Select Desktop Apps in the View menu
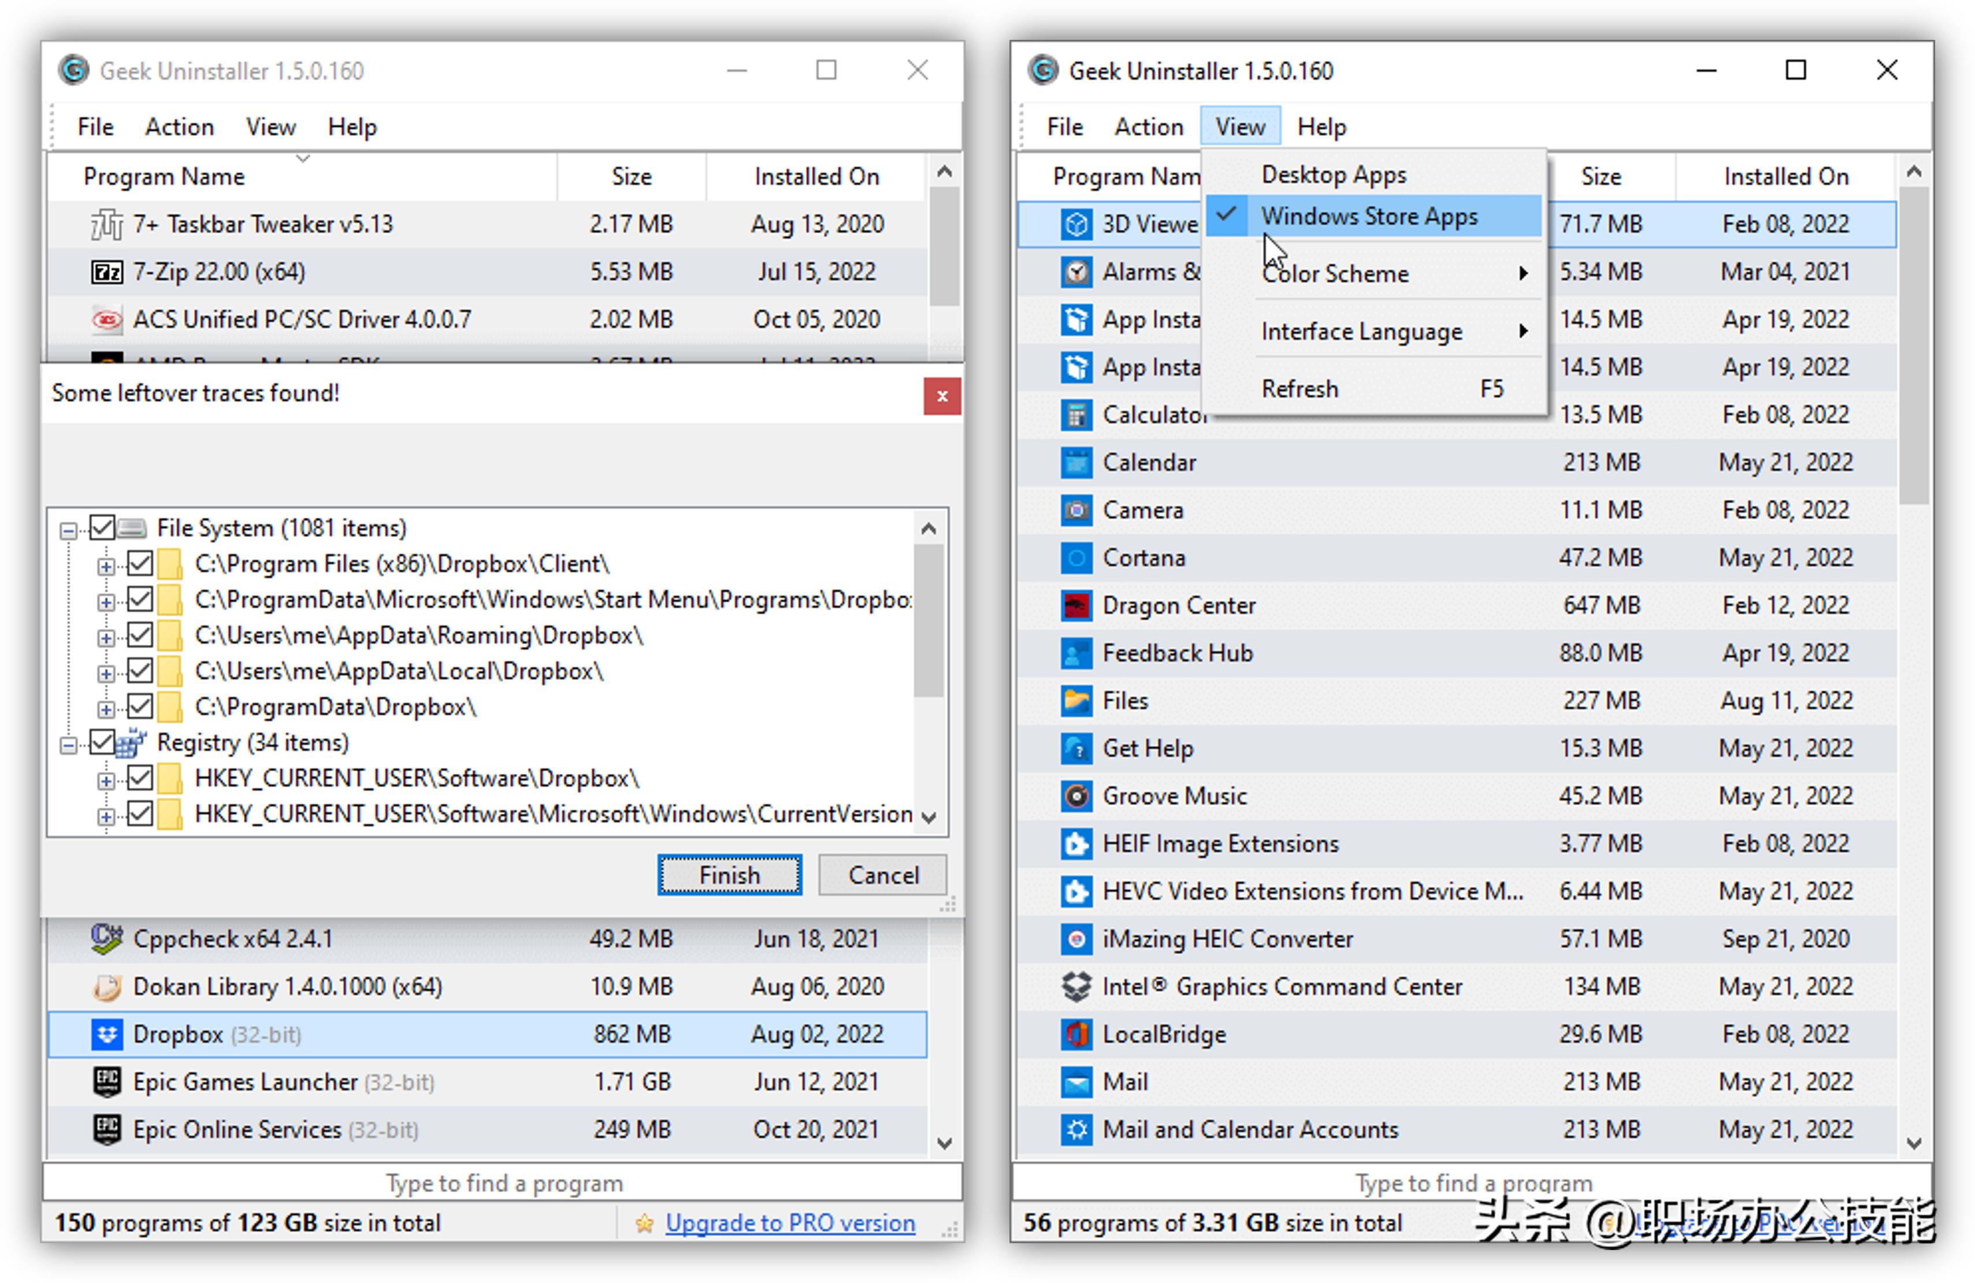 [x=1332, y=175]
